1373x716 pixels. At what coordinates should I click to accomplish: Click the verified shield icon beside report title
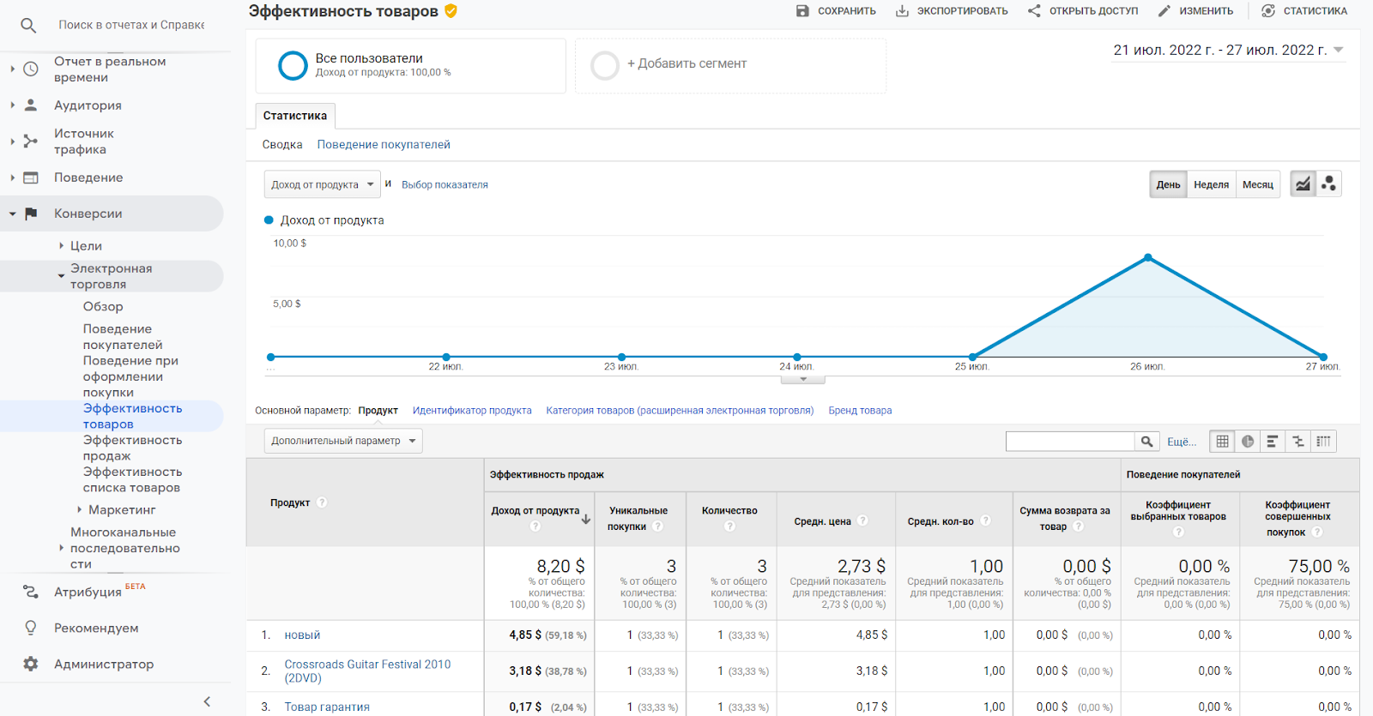pyautogui.click(x=451, y=11)
